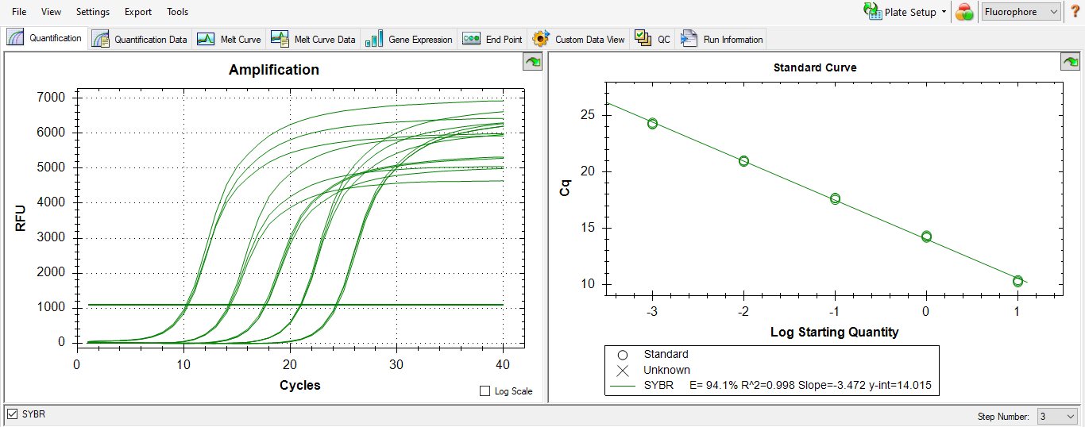Click the End Point wells icon

pyautogui.click(x=471, y=39)
